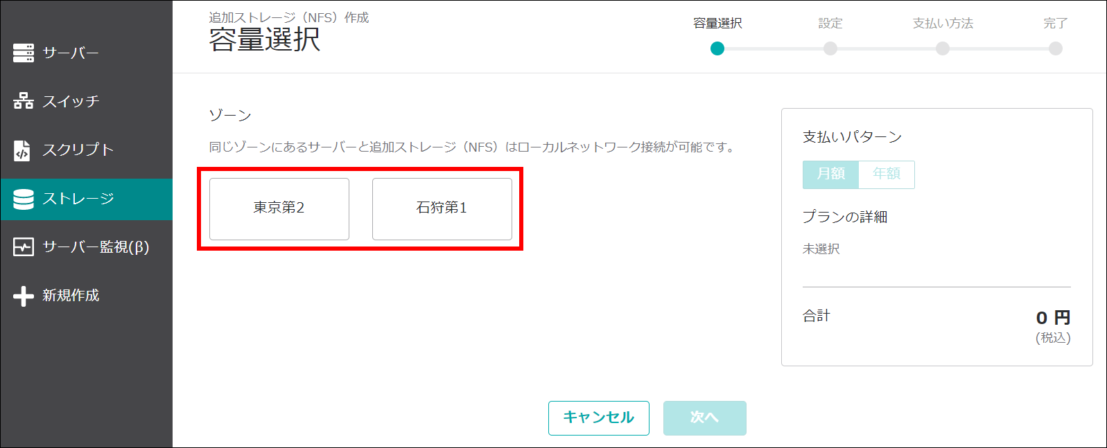Click the 設定 step indicator dot
The height and width of the screenshot is (448, 1107).
[830, 48]
